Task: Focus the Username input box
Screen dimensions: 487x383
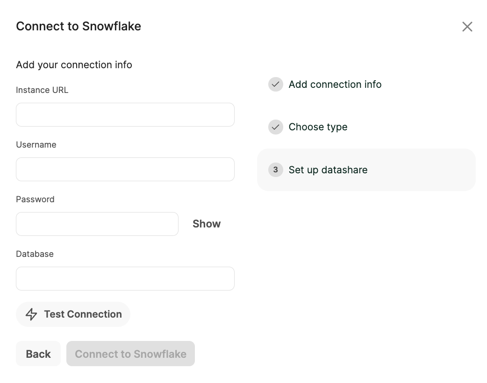Action: (125, 169)
